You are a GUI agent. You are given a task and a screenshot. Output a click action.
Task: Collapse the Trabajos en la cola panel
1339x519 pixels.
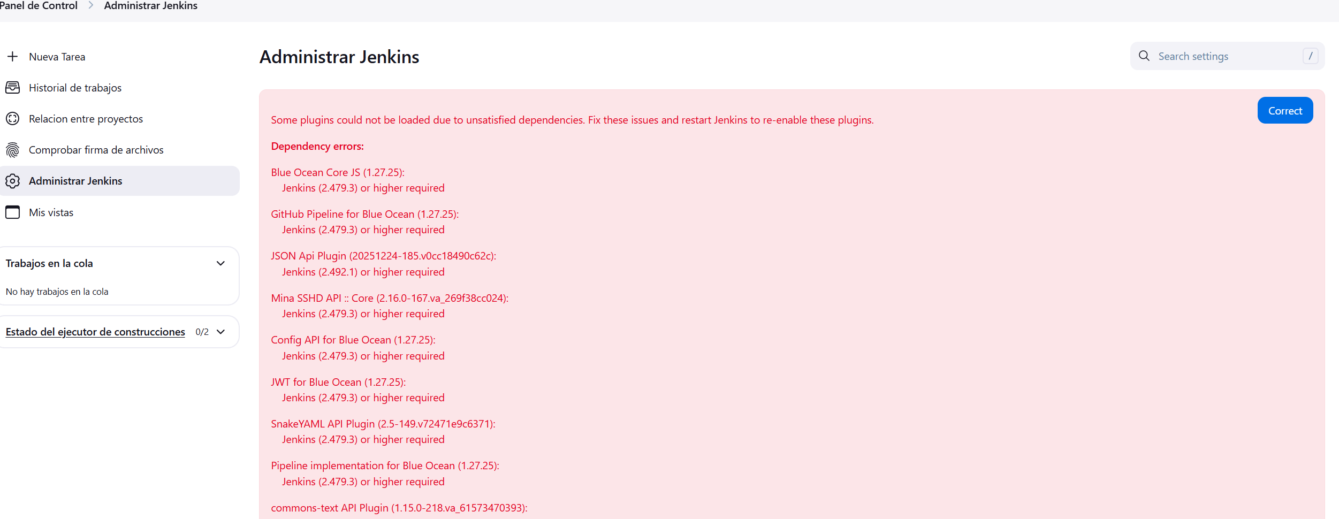(x=220, y=263)
